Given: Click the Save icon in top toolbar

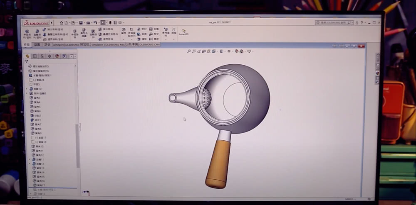Looking at the screenshot, I should pos(81,22).
